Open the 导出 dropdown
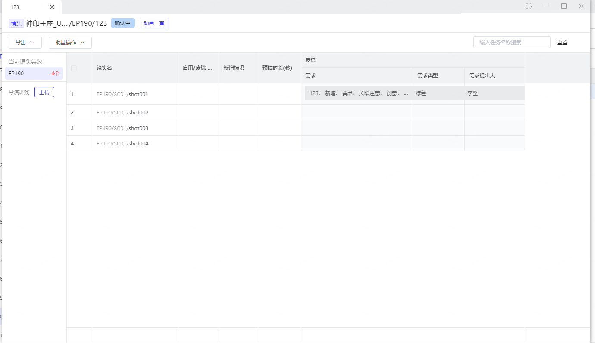595x343 pixels. click(x=25, y=43)
